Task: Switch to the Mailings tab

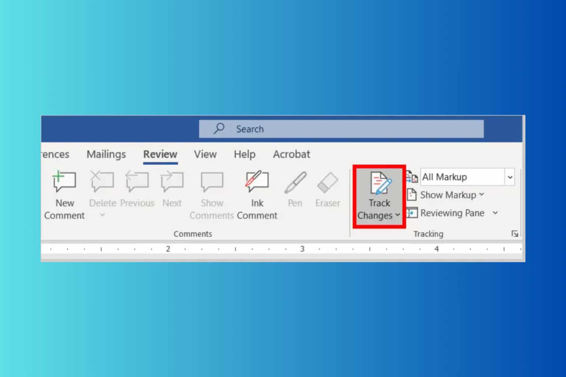Action: 106,154
